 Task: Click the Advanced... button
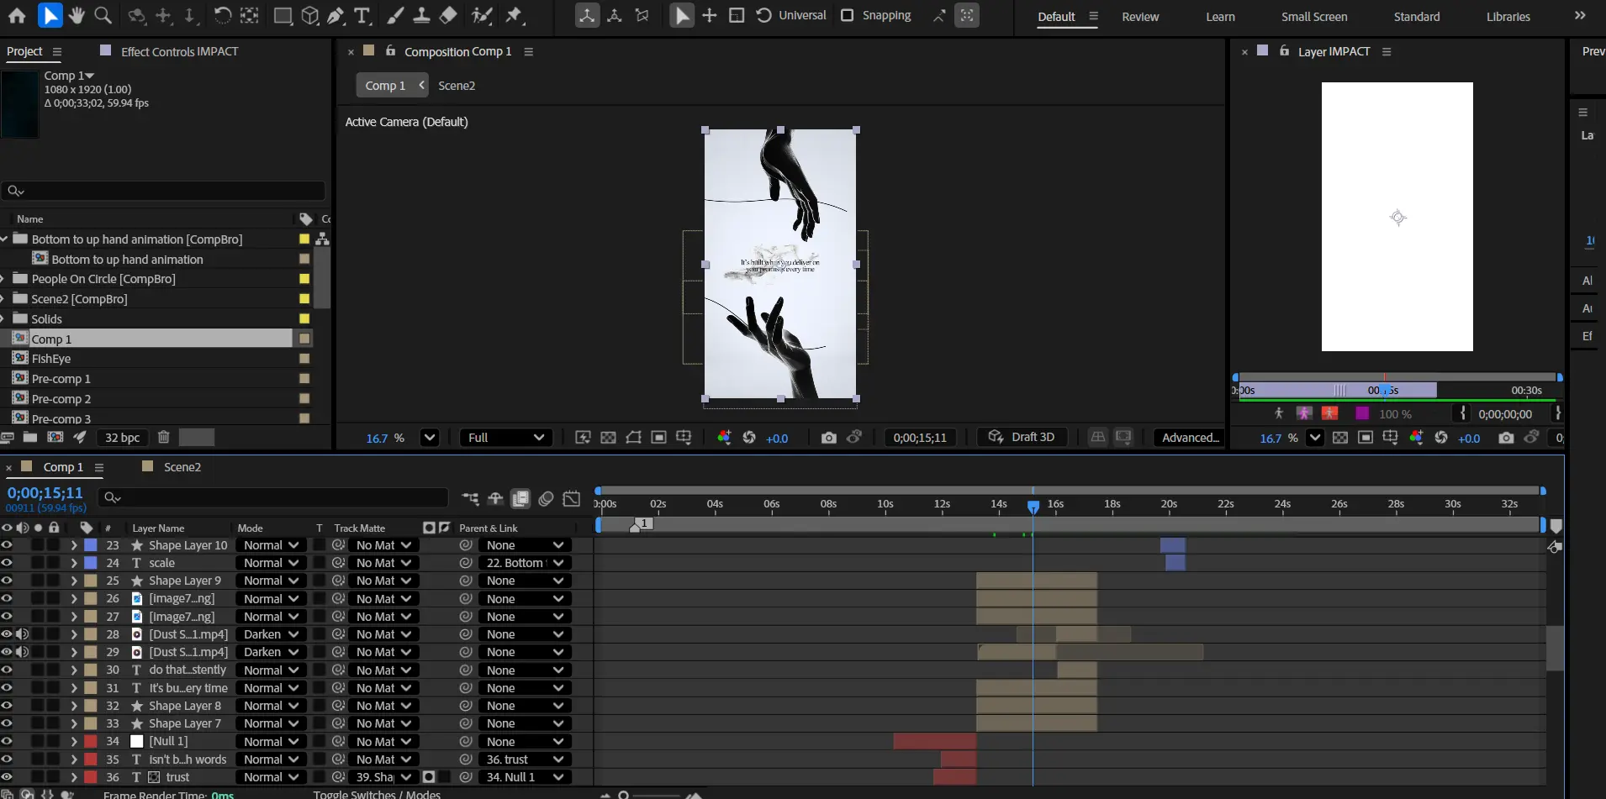pyautogui.click(x=1190, y=438)
